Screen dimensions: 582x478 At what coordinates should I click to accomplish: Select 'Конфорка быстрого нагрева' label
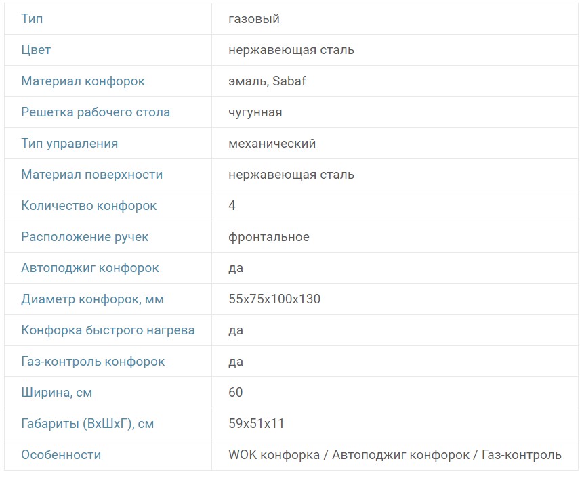click(108, 330)
